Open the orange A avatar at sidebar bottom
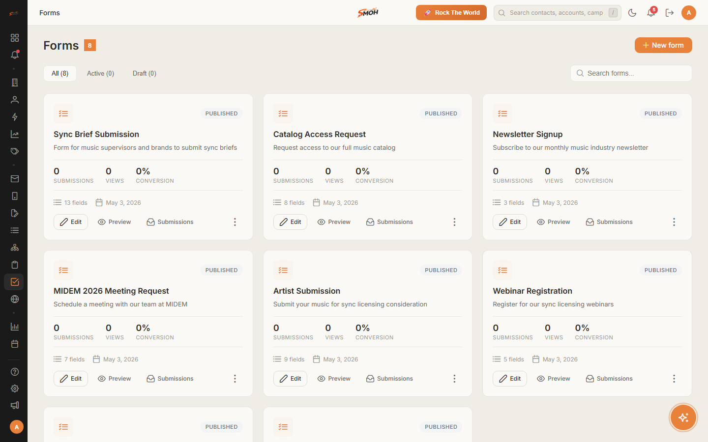This screenshot has width=708, height=442. coord(17,427)
